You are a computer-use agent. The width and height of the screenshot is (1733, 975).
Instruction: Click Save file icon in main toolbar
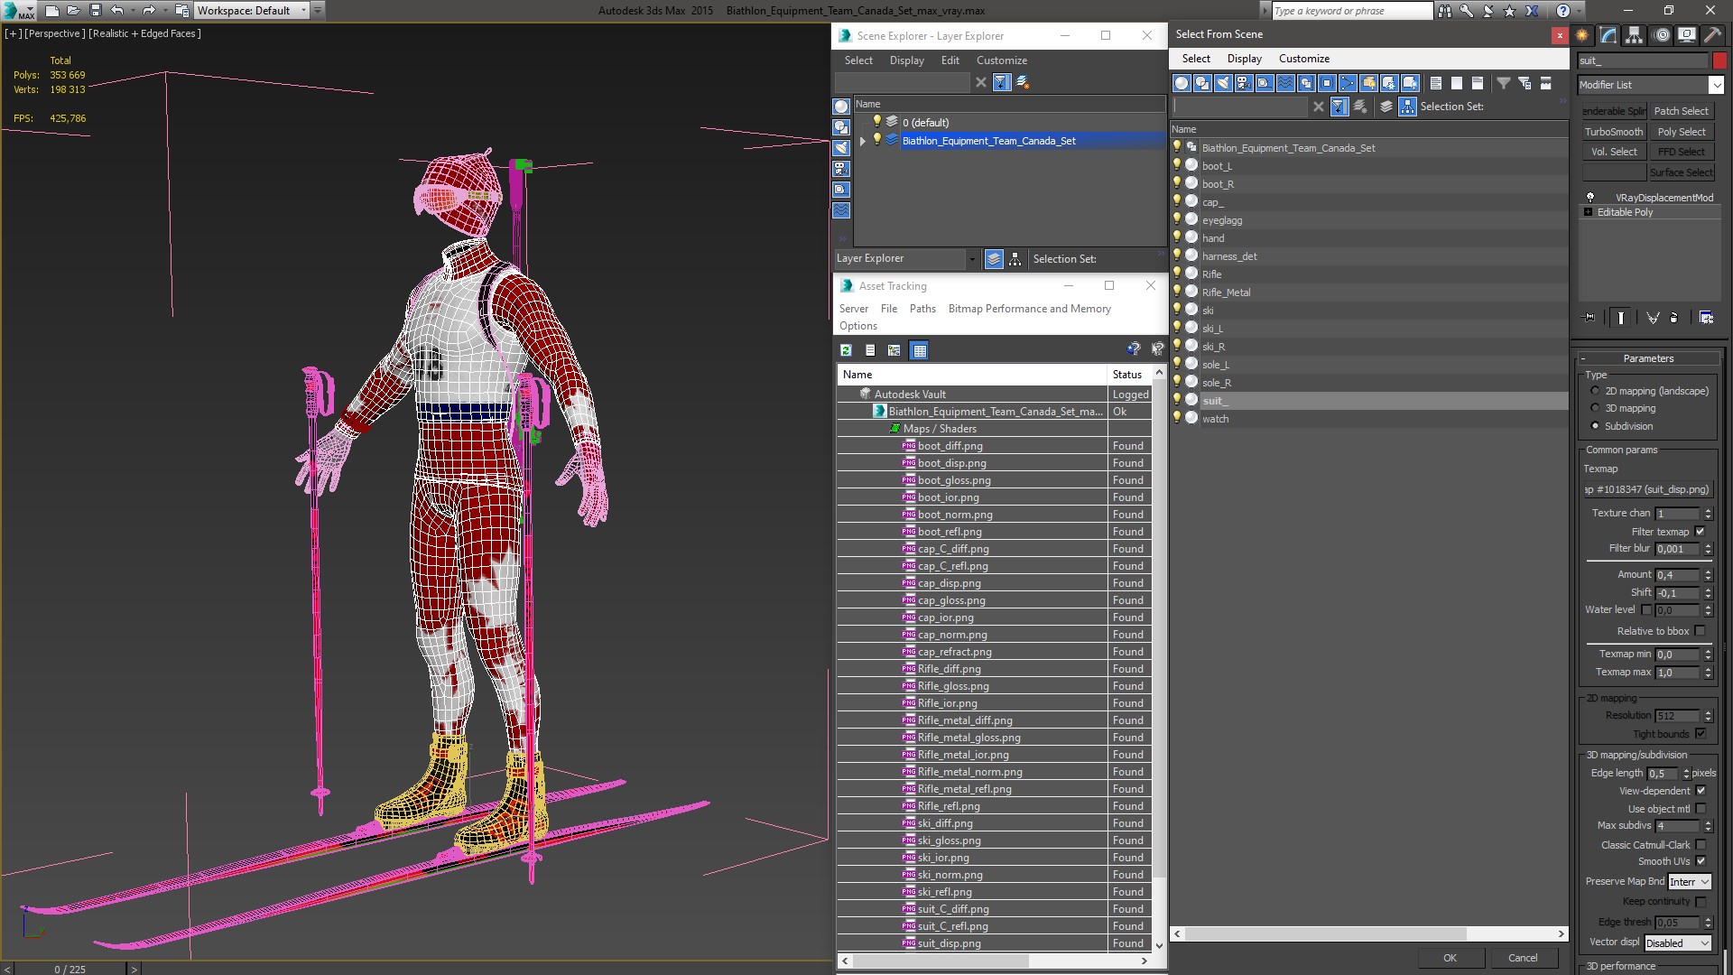pyautogui.click(x=95, y=11)
